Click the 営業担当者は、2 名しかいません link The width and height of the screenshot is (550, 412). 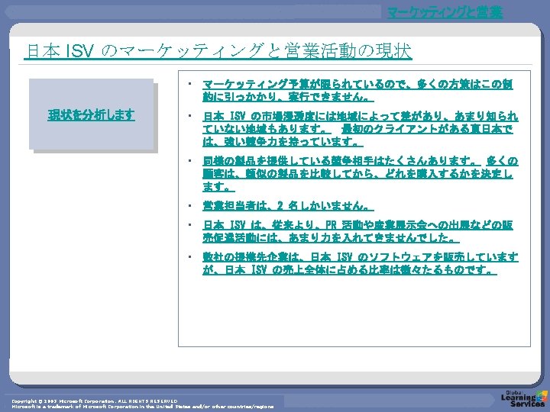coord(288,206)
